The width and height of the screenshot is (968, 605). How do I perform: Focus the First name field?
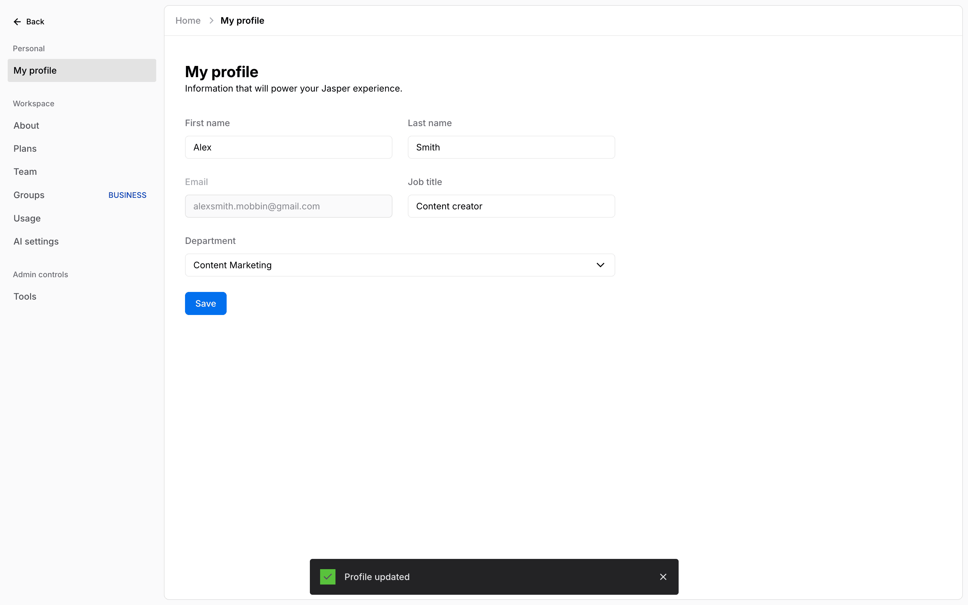(x=288, y=147)
